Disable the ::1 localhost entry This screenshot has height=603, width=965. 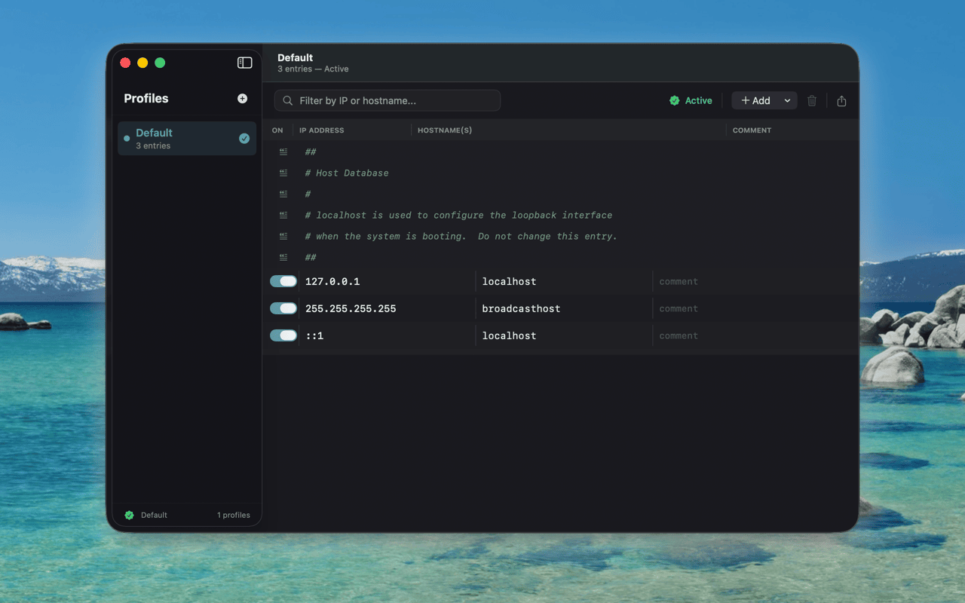pyautogui.click(x=283, y=335)
